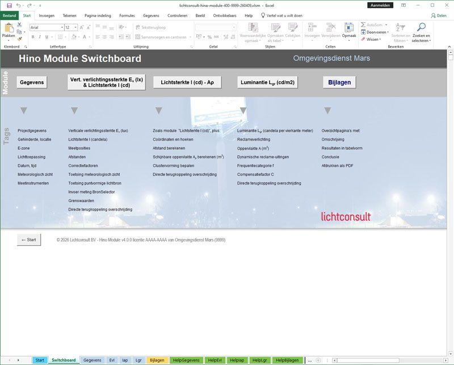Open the Invoegen ribbon tab
454x365 pixels.
[x=47, y=16]
